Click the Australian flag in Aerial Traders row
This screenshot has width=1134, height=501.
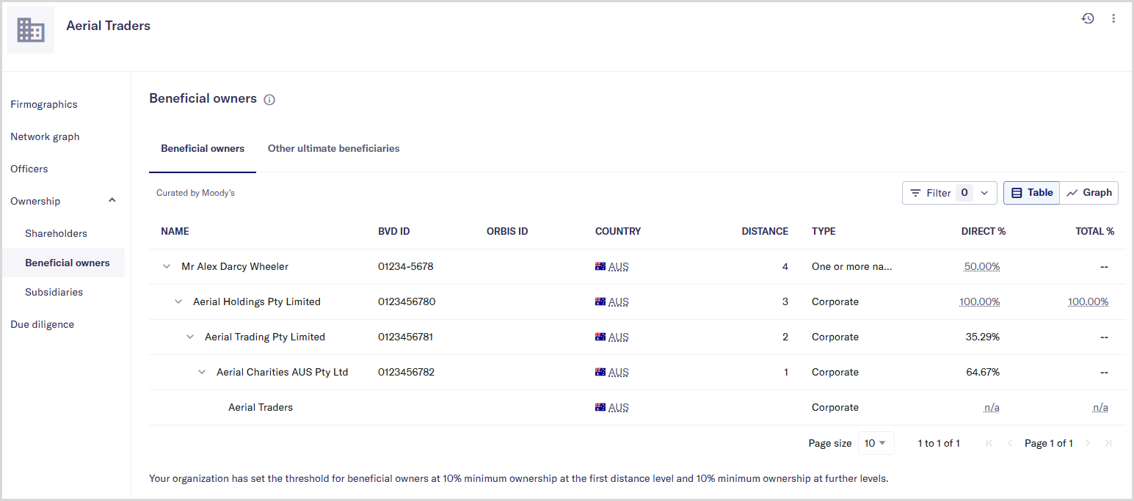[600, 407]
